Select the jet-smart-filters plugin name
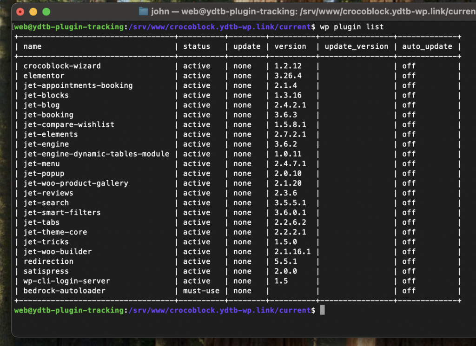476x346 pixels. (x=62, y=213)
